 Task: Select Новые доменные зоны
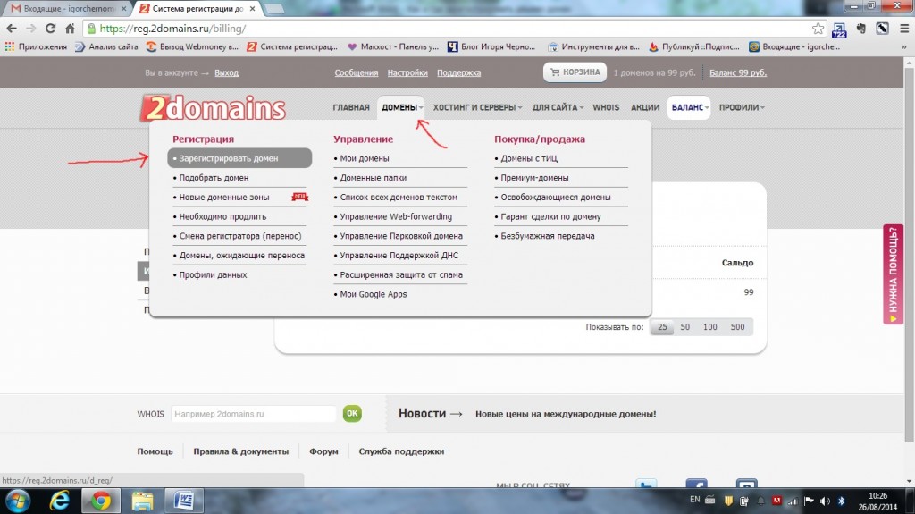(224, 198)
